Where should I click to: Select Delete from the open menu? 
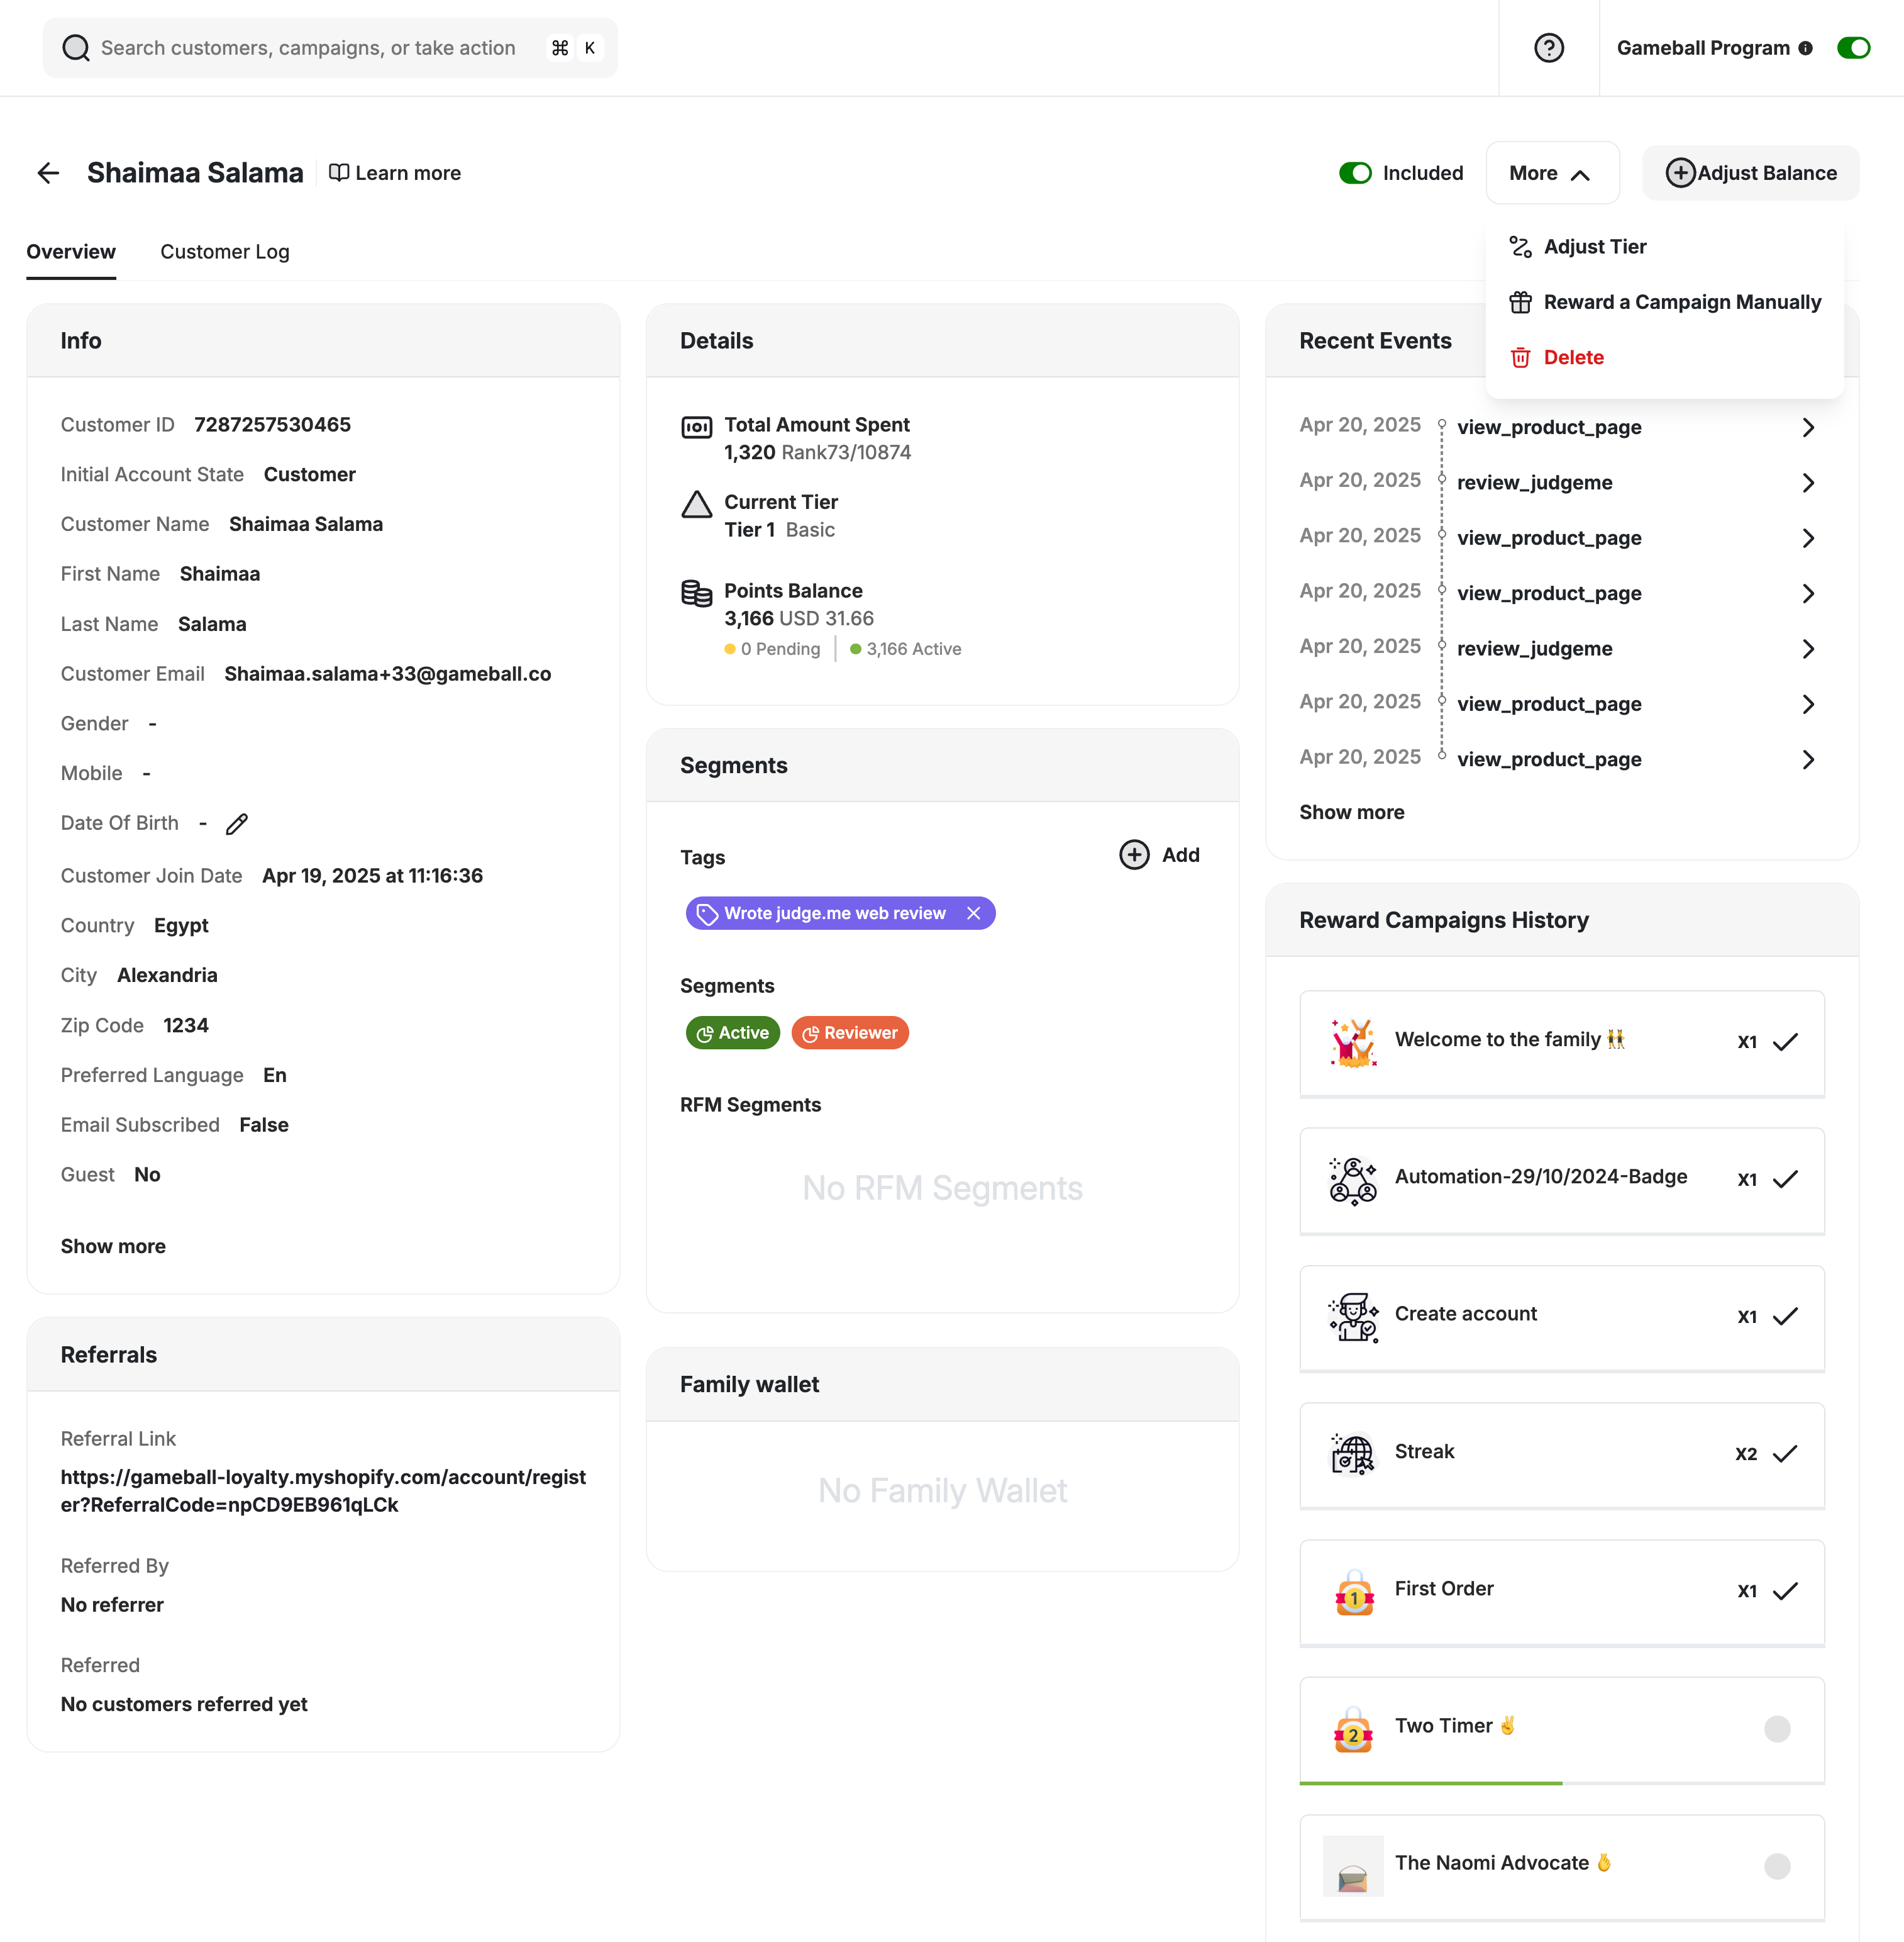(x=1573, y=357)
